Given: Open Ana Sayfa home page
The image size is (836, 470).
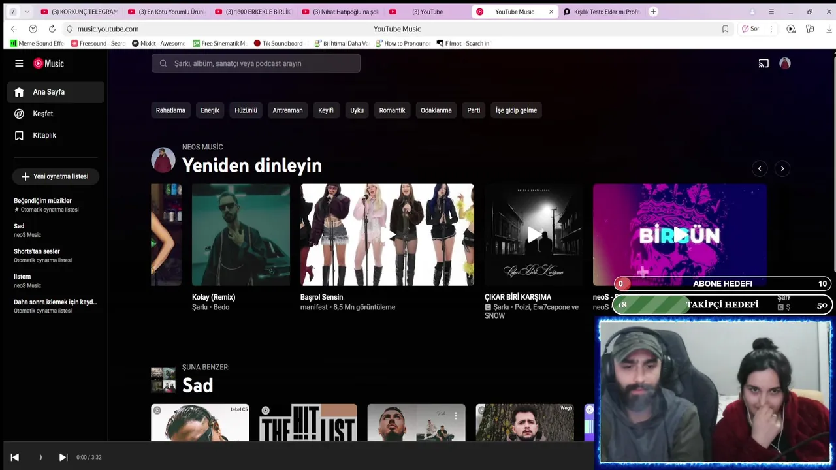Looking at the screenshot, I should [x=56, y=92].
